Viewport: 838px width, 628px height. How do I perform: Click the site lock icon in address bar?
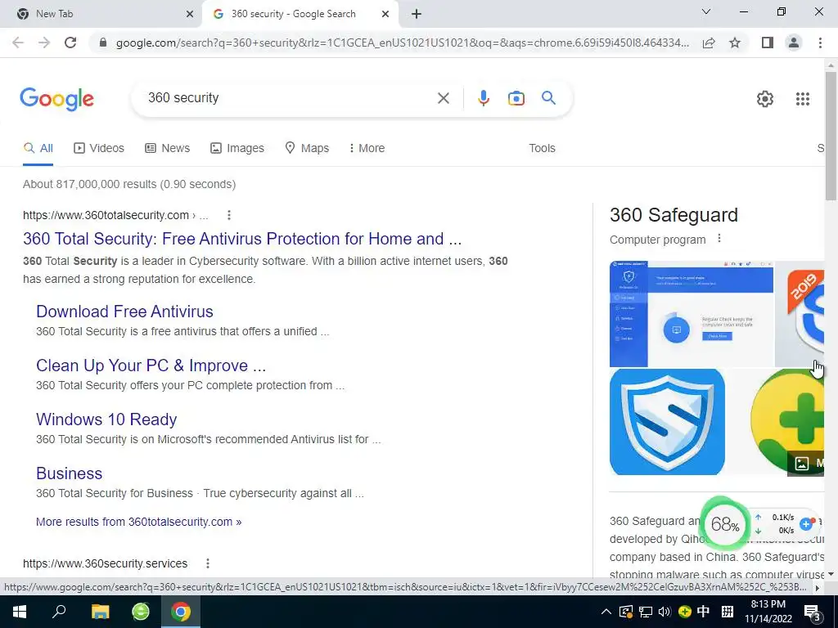[x=103, y=43]
